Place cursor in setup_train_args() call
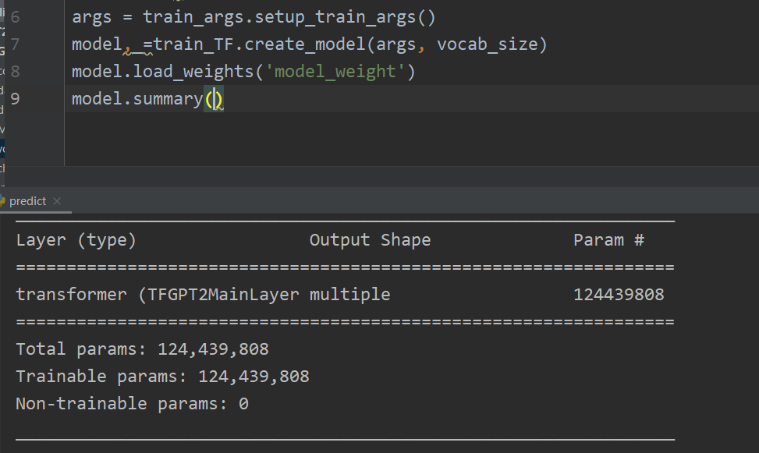759x453 pixels. pos(345,17)
